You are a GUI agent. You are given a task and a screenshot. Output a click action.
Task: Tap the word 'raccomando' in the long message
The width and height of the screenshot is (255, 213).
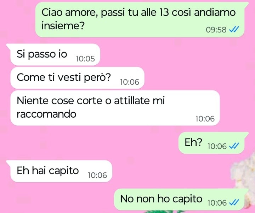click(46, 114)
